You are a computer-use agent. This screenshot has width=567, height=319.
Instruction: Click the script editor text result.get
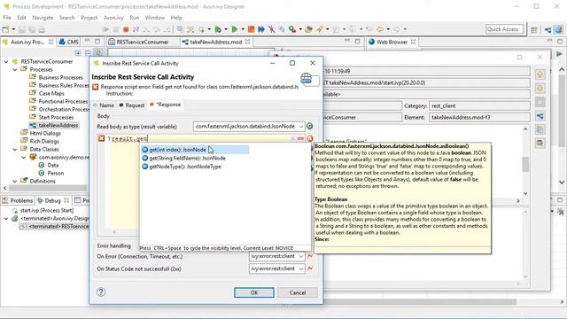tap(129, 138)
